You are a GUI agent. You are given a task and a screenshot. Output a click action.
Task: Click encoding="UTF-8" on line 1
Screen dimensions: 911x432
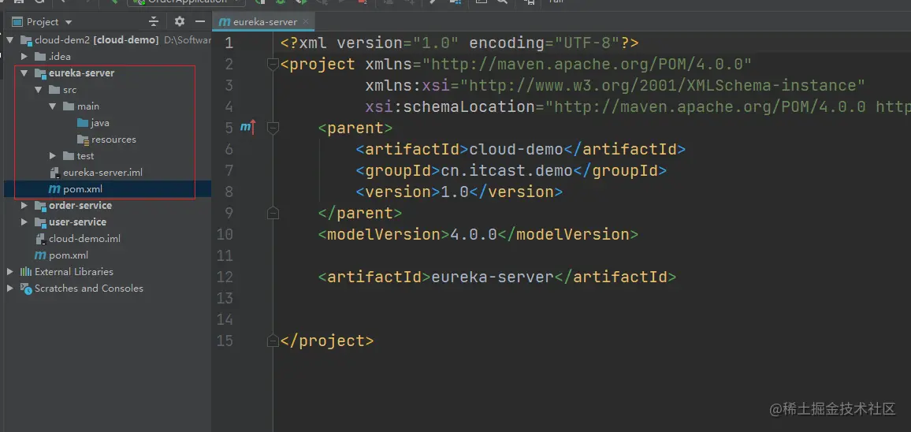(x=544, y=43)
